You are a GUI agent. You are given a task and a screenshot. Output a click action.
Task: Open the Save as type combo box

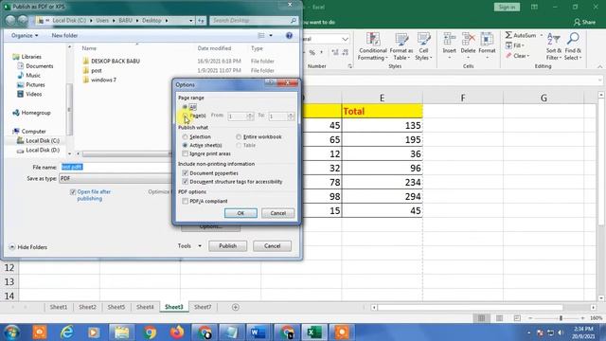116,179
